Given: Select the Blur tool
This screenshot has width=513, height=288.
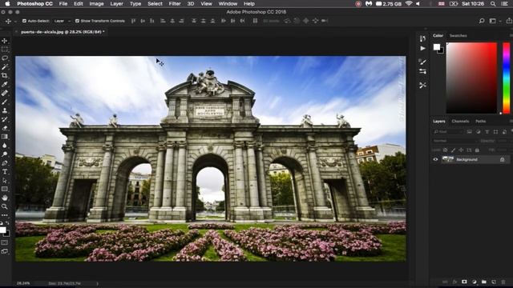Looking at the screenshot, I should (x=5, y=146).
